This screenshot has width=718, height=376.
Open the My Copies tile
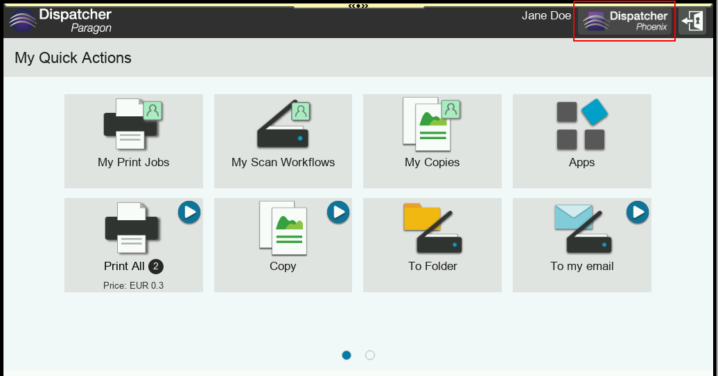432,141
